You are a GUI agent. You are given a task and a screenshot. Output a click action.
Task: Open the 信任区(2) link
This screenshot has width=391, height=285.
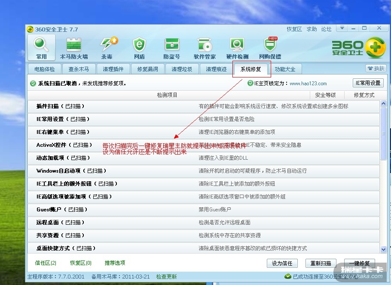46,263
